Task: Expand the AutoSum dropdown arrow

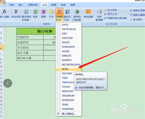Action: [x=16, y=20]
